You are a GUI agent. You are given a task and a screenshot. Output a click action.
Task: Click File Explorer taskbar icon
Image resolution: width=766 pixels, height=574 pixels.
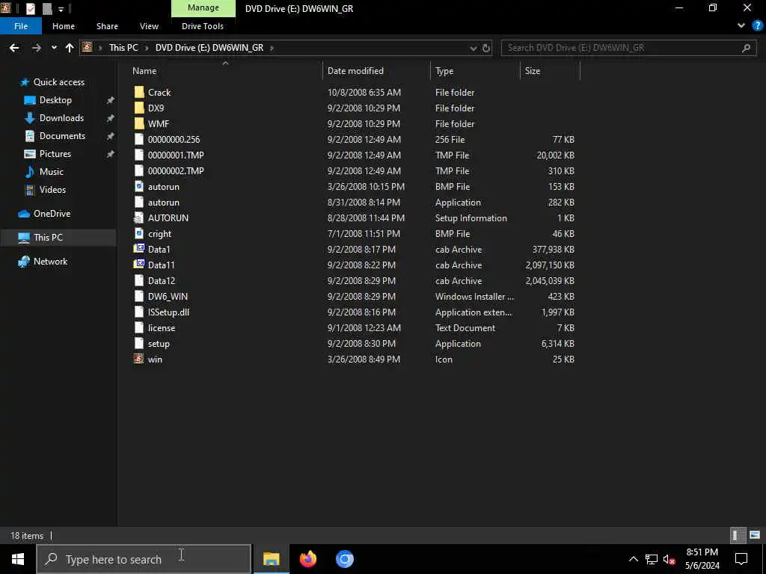click(x=271, y=559)
